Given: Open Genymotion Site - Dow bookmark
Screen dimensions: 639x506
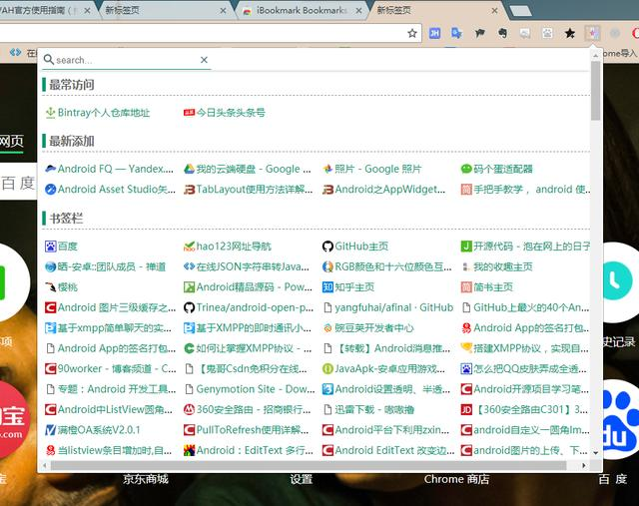Looking at the screenshot, I should (249, 388).
